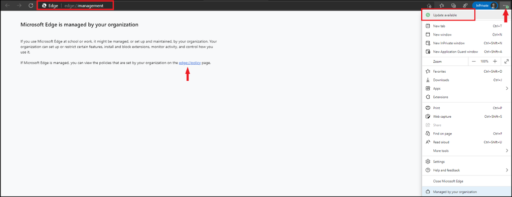Click the Web capture icon
512x197 pixels.
pos(428,116)
